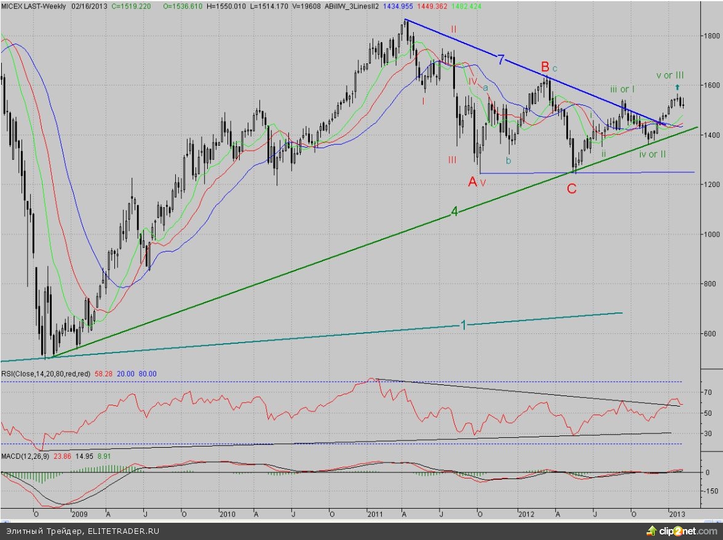This screenshot has height=540, width=723.
Task: Select the RSI(Close,14,20,80) indicator label
Action: click(x=45, y=373)
